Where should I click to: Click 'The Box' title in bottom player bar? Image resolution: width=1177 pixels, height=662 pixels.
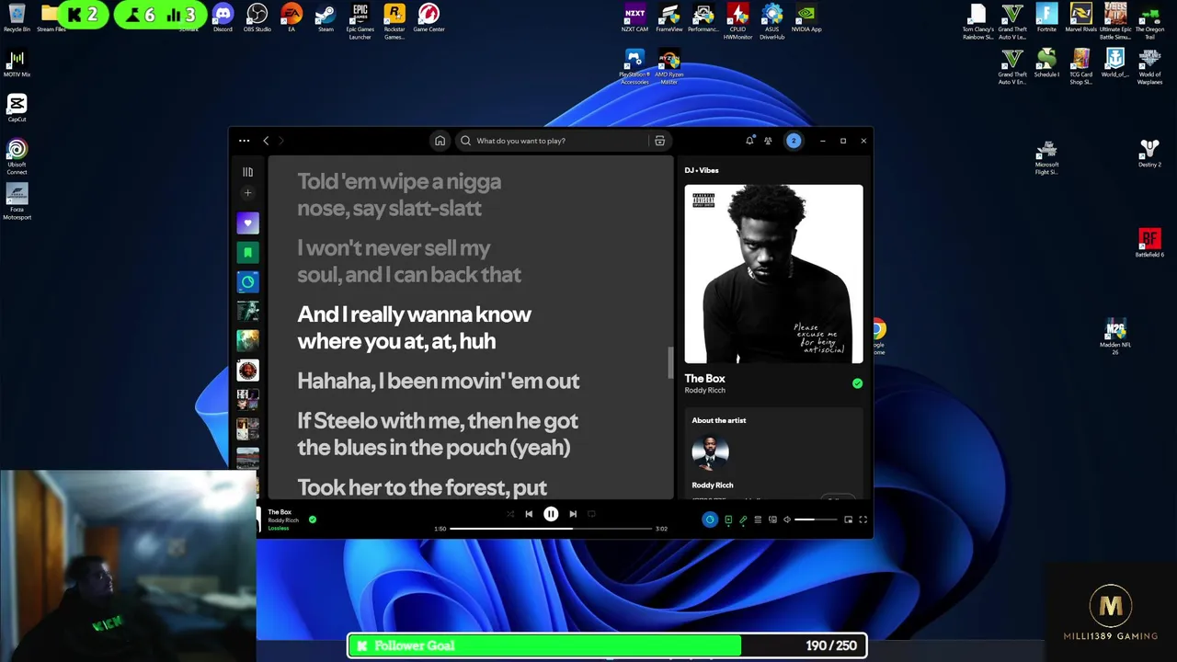point(280,512)
